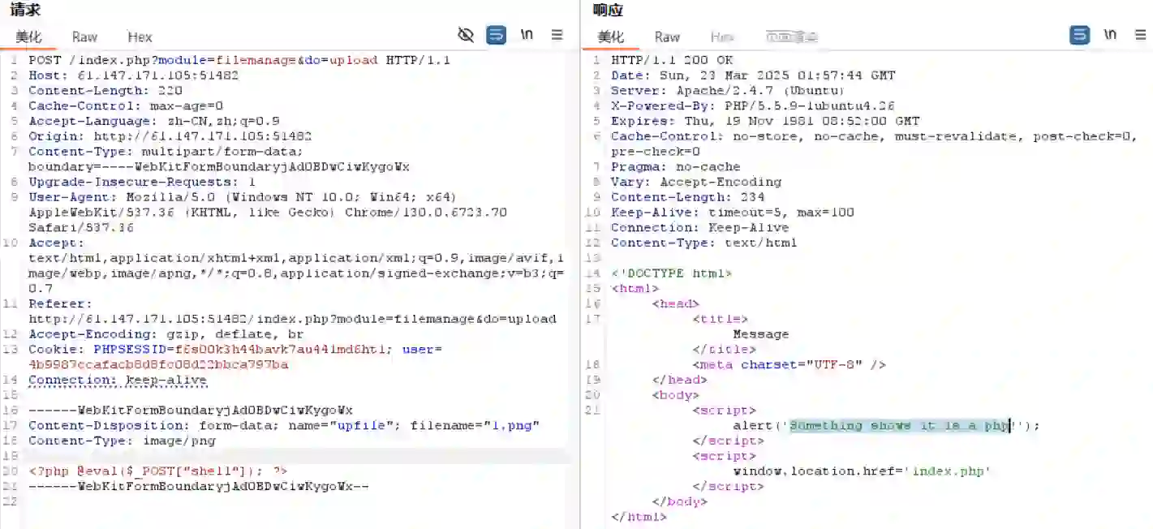The image size is (1153, 529).
Task: Switch the request view to the Hex tab
Action: point(140,37)
